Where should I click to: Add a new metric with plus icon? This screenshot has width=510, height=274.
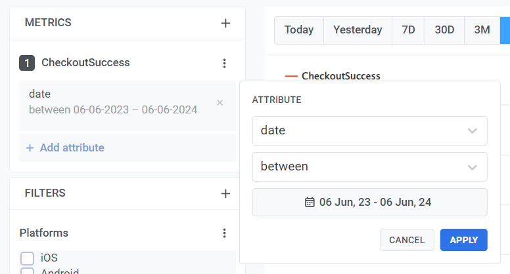[225, 23]
